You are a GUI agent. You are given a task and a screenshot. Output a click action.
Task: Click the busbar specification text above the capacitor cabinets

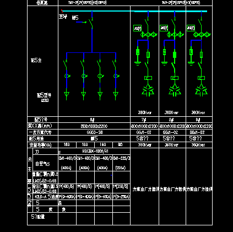pyautogui.click(x=181, y=2)
